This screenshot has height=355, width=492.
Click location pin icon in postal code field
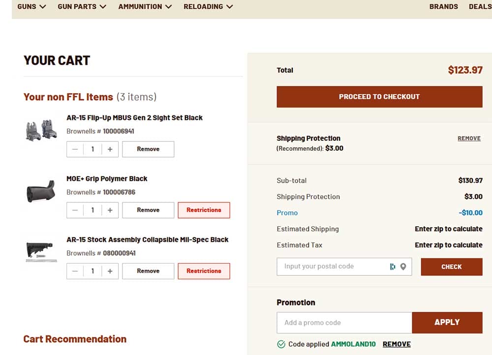click(403, 267)
